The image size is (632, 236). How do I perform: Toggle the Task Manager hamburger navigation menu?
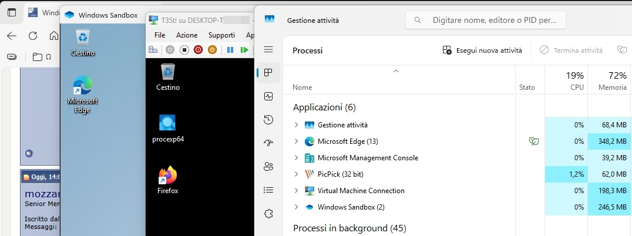pos(268,49)
